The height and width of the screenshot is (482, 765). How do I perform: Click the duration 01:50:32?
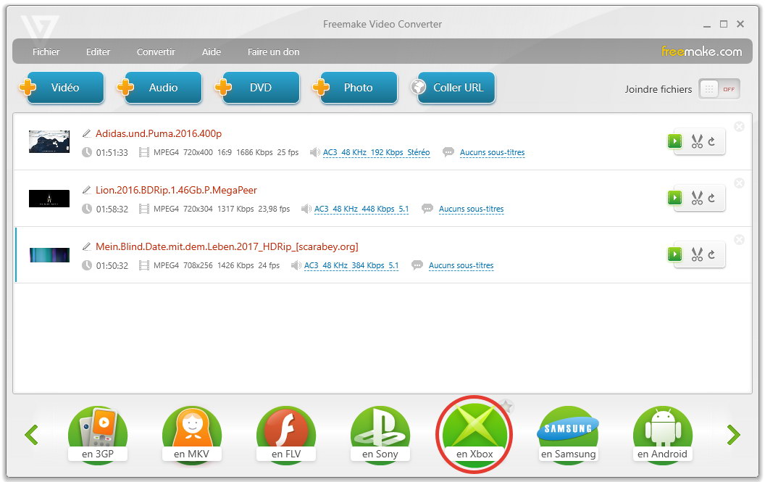112,266
